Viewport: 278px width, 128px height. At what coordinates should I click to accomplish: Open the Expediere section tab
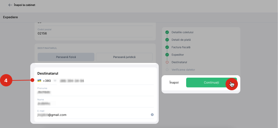11,17
